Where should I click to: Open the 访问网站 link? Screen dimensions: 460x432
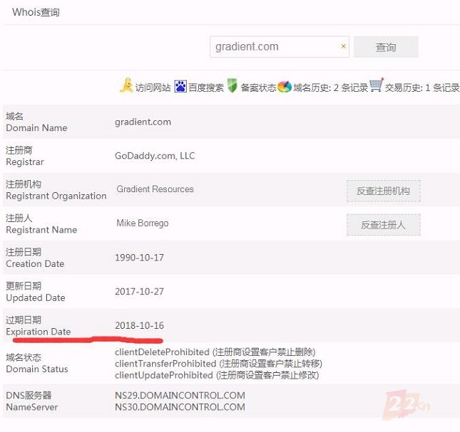153,88
